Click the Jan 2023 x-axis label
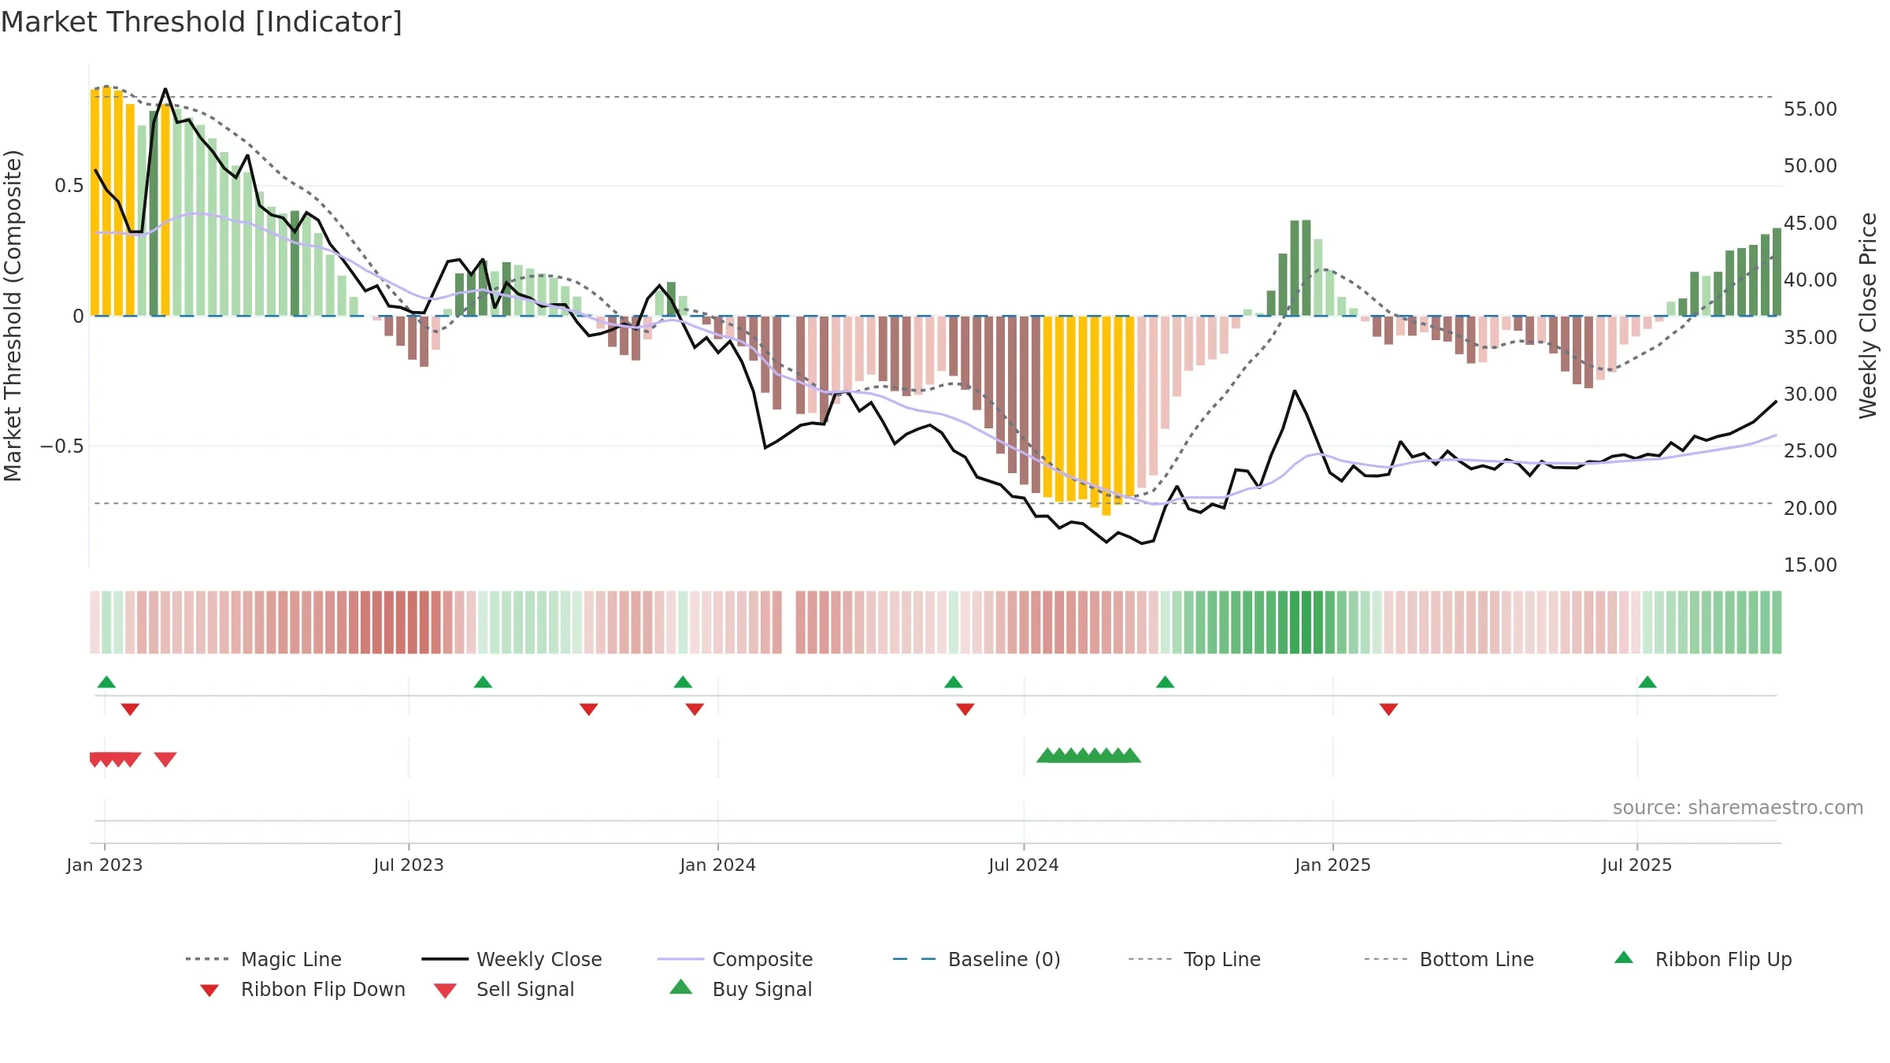Screen dimensions: 1890x1063 [104, 865]
